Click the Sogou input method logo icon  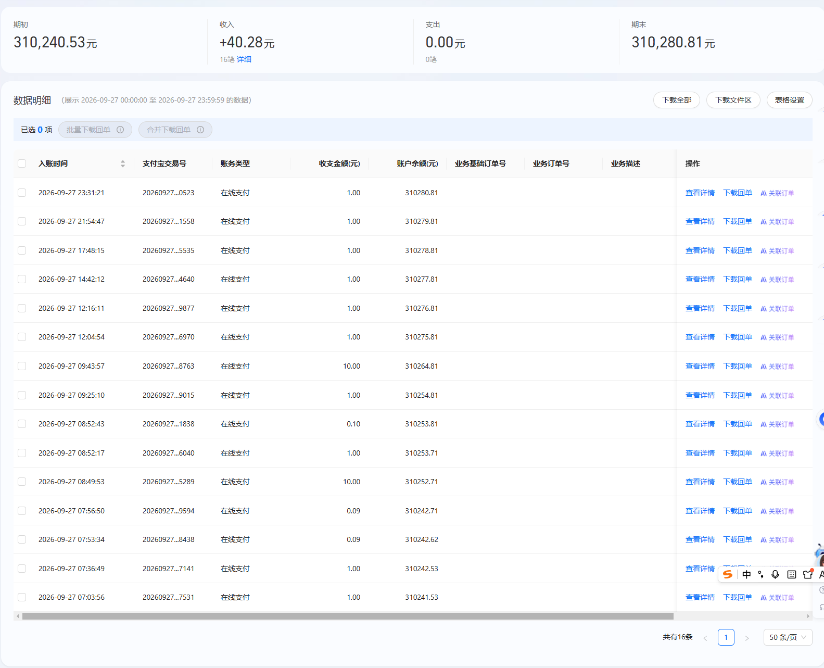point(728,574)
